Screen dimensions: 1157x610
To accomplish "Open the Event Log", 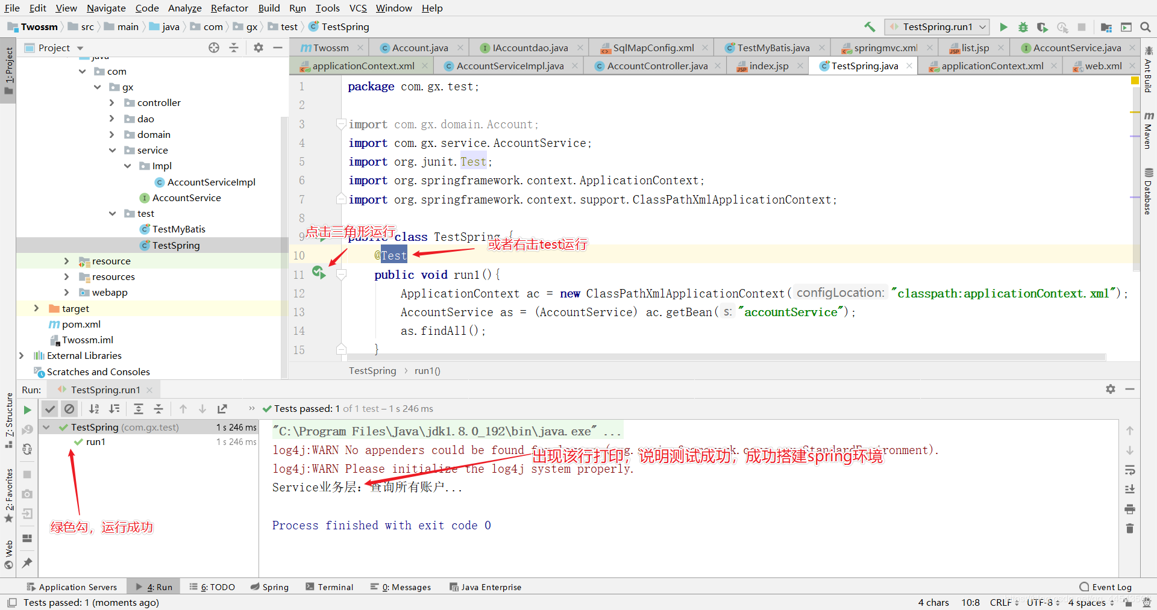I will coord(1105,587).
